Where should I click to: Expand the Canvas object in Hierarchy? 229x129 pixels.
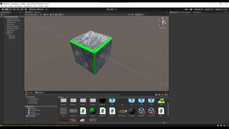tap(6, 24)
